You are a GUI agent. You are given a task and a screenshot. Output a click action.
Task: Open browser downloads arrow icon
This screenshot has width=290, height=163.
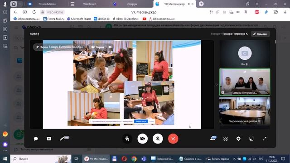(x=285, y=12)
